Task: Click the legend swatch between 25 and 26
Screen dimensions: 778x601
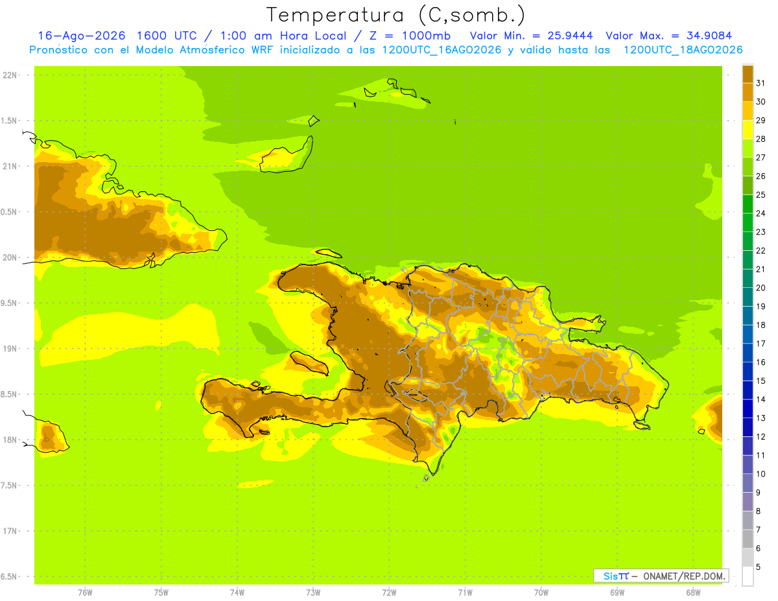Action: (x=748, y=185)
